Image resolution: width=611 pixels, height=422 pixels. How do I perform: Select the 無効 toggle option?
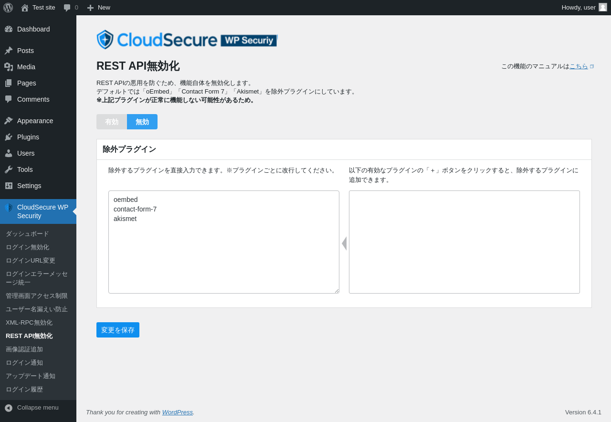point(142,122)
